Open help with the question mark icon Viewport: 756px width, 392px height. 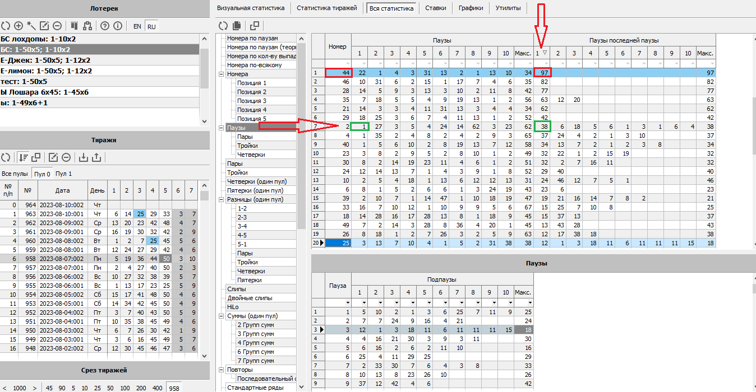coord(104,26)
